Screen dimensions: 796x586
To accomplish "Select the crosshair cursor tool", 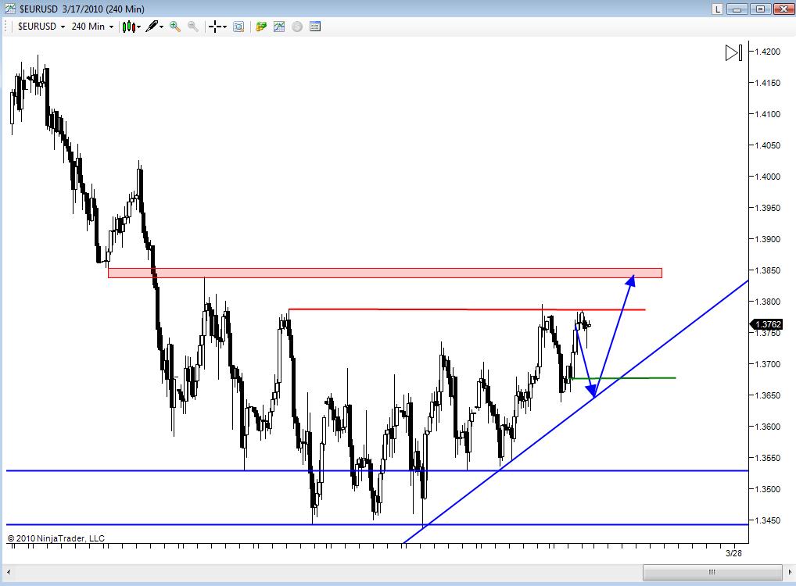I will 215,27.
